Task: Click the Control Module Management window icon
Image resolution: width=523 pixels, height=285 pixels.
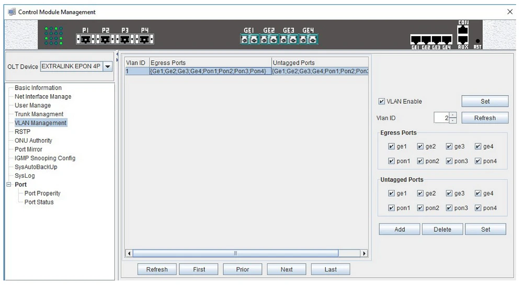Action: [x=12, y=12]
